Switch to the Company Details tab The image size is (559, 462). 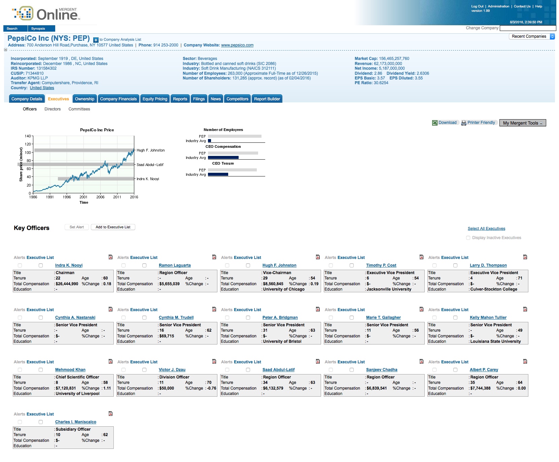click(x=27, y=99)
